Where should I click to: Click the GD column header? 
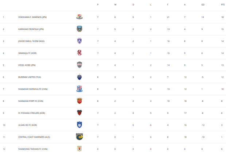203,5
